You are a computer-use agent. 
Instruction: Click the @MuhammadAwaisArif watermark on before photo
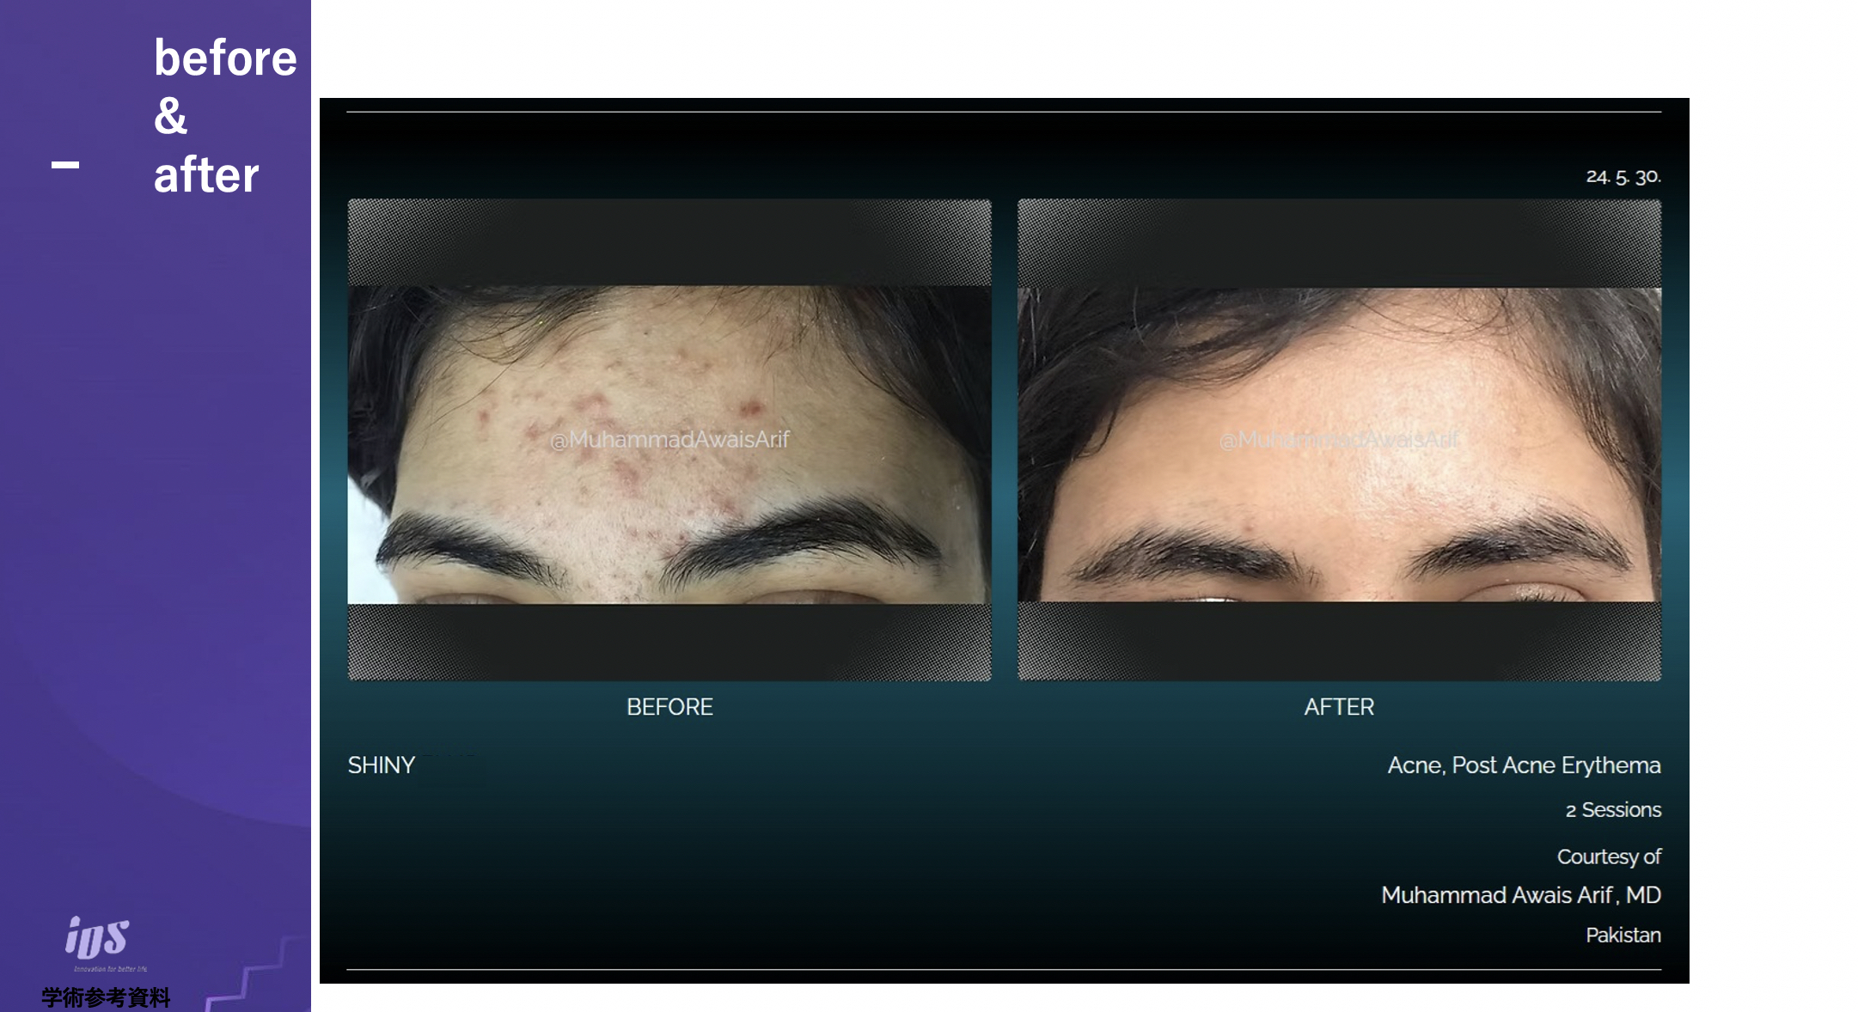tap(669, 440)
